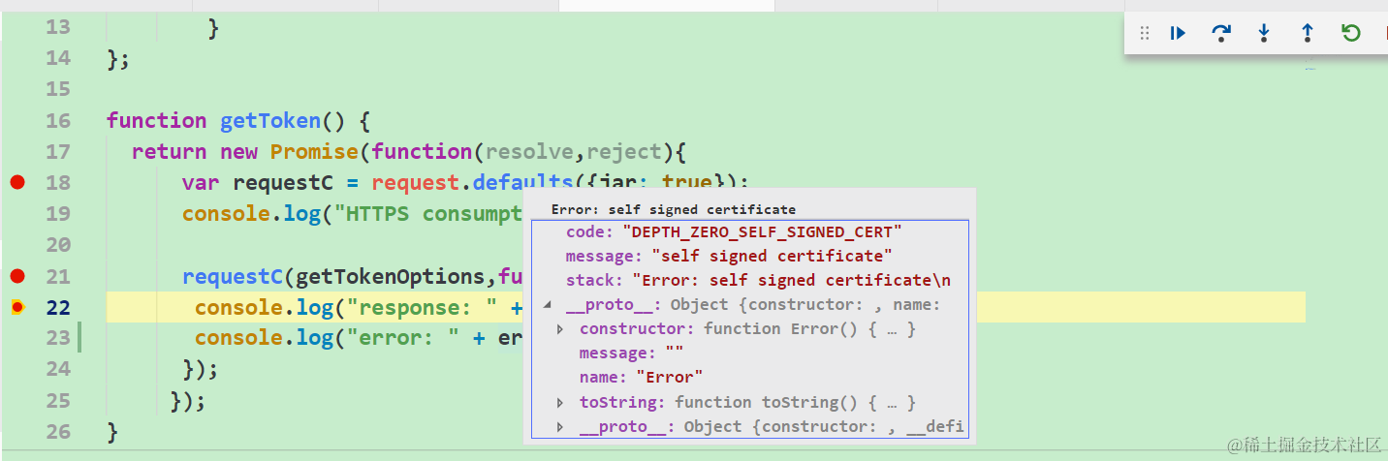This screenshot has height=461, width=1388.
Task: Select the empty message "" property row
Action: tap(749, 353)
